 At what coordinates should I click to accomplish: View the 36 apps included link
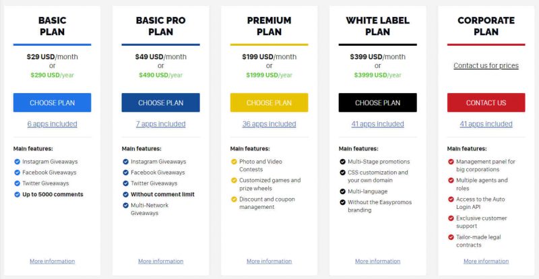point(269,124)
